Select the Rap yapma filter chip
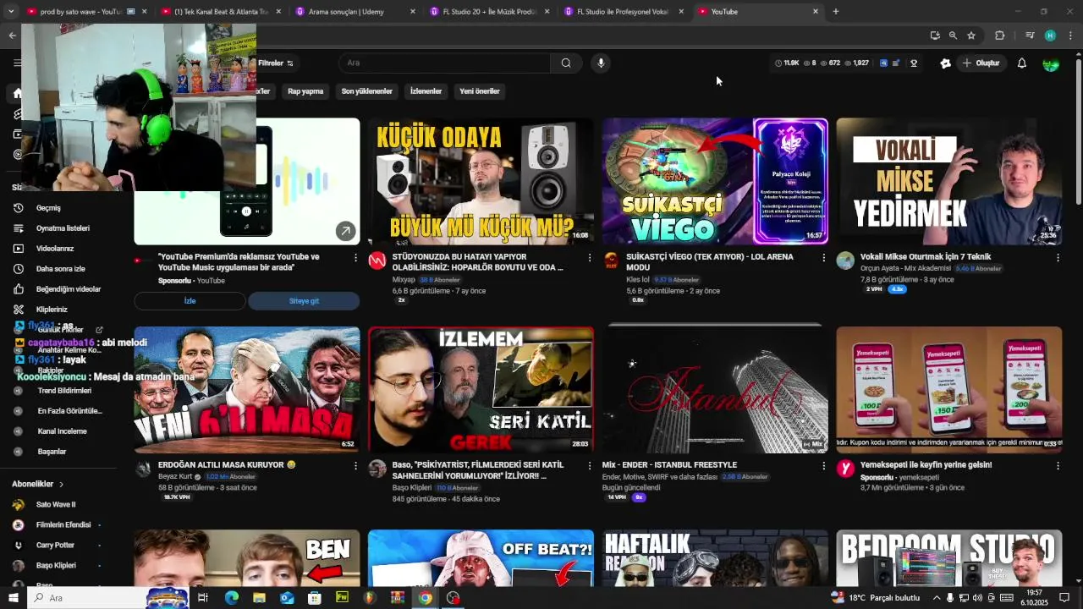Viewport: 1083px width, 609px height. pos(305,91)
